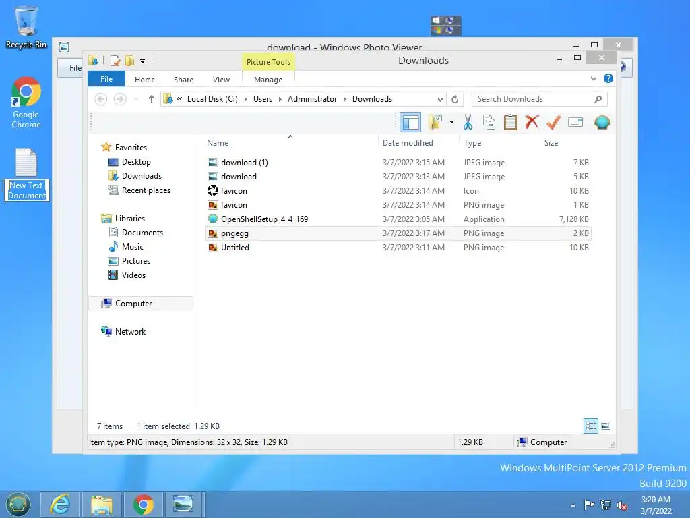Viewport: 690px width, 518px height.
Task: Open the Music library
Action: (132, 247)
